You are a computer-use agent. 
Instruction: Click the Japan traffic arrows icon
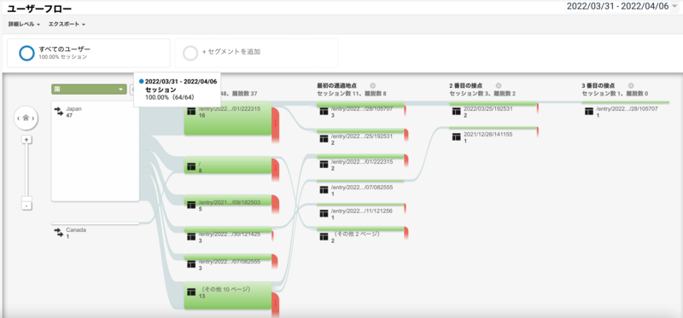[59, 113]
